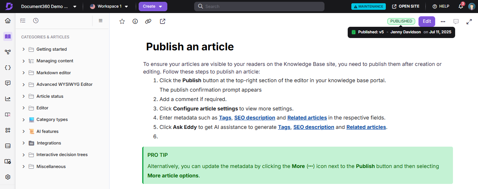Open the Workspace 1 dropdown
Viewport: 478px width, 189px height.
109,7
